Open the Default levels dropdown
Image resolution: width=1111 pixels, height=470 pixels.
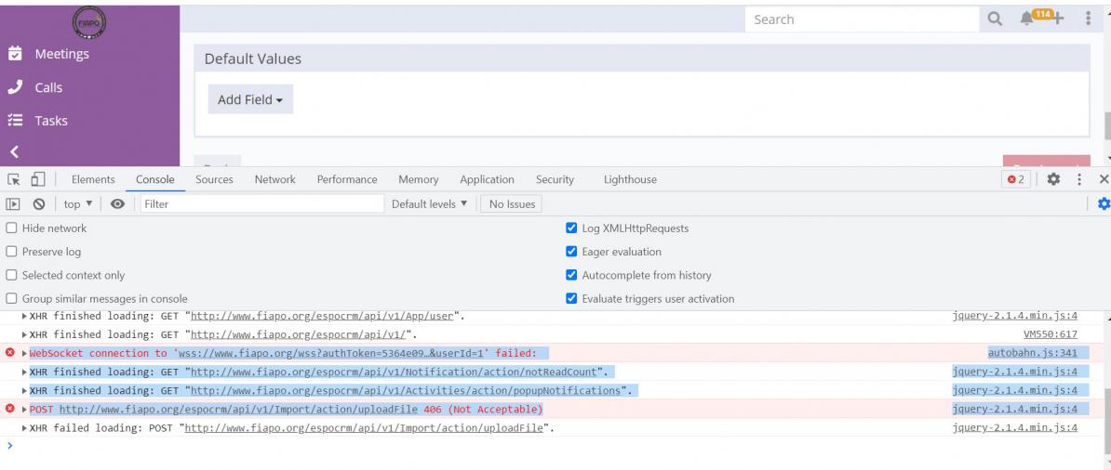coord(430,203)
